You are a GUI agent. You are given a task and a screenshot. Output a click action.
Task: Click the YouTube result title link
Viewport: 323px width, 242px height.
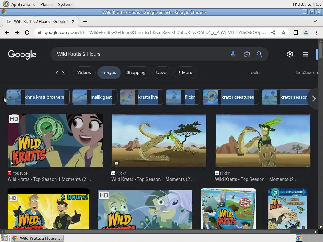(49, 179)
